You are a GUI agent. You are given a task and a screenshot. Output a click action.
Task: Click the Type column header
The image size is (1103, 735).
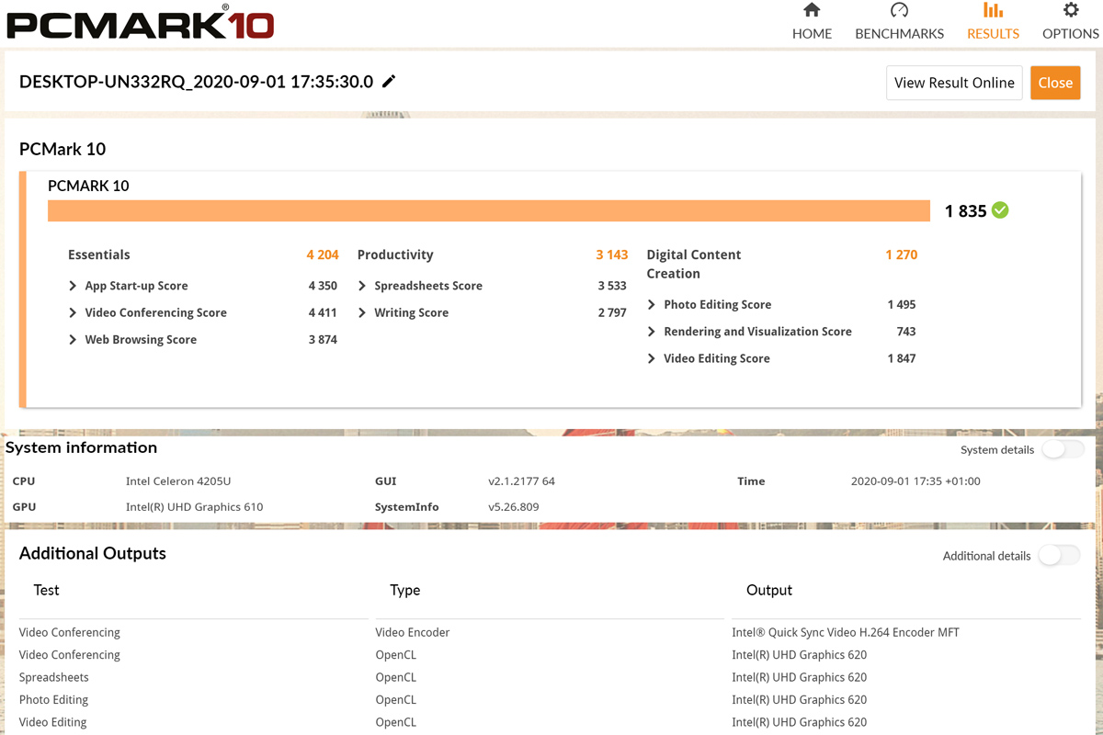tap(405, 590)
